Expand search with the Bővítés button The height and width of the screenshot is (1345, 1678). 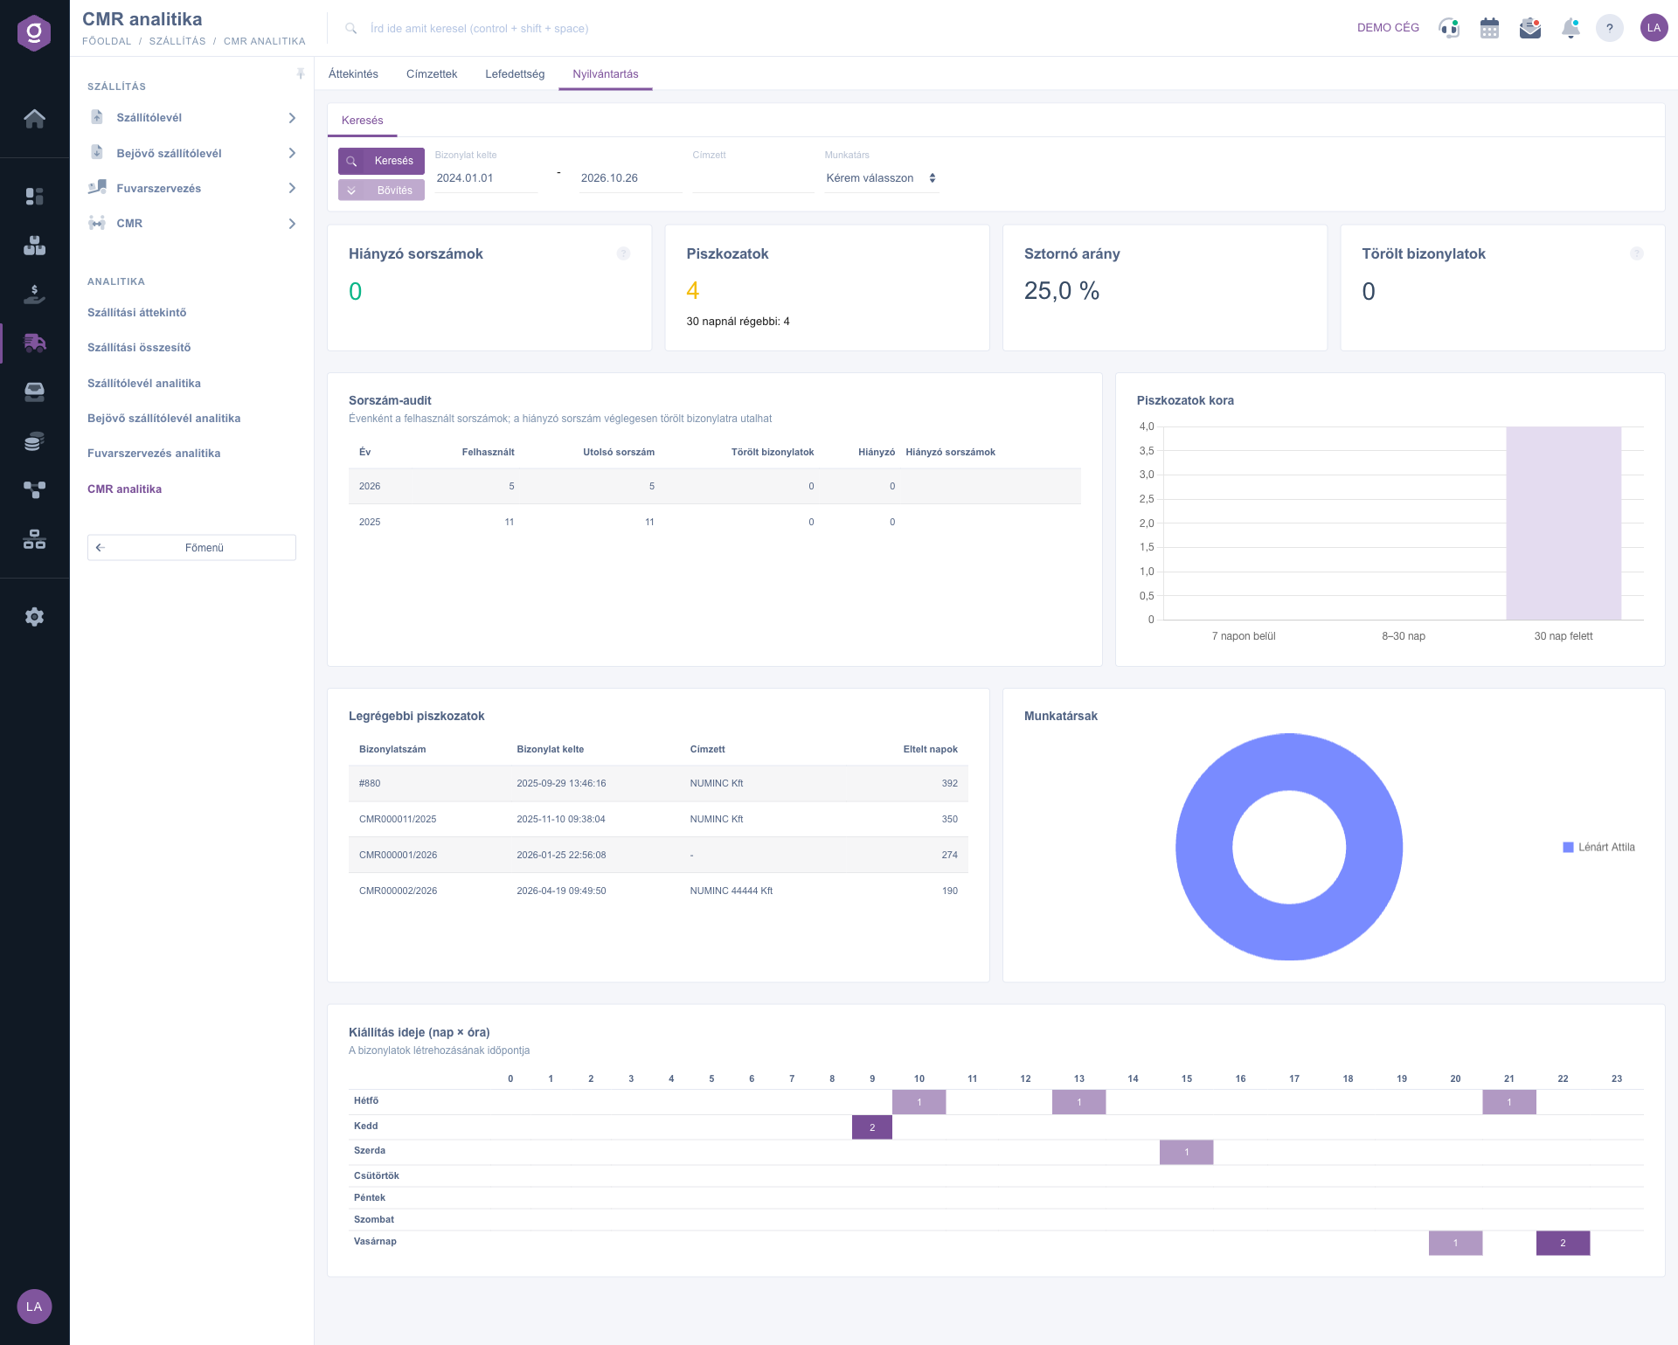tap(381, 191)
